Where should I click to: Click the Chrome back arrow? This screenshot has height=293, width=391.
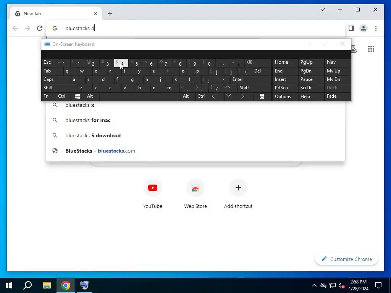click(15, 28)
